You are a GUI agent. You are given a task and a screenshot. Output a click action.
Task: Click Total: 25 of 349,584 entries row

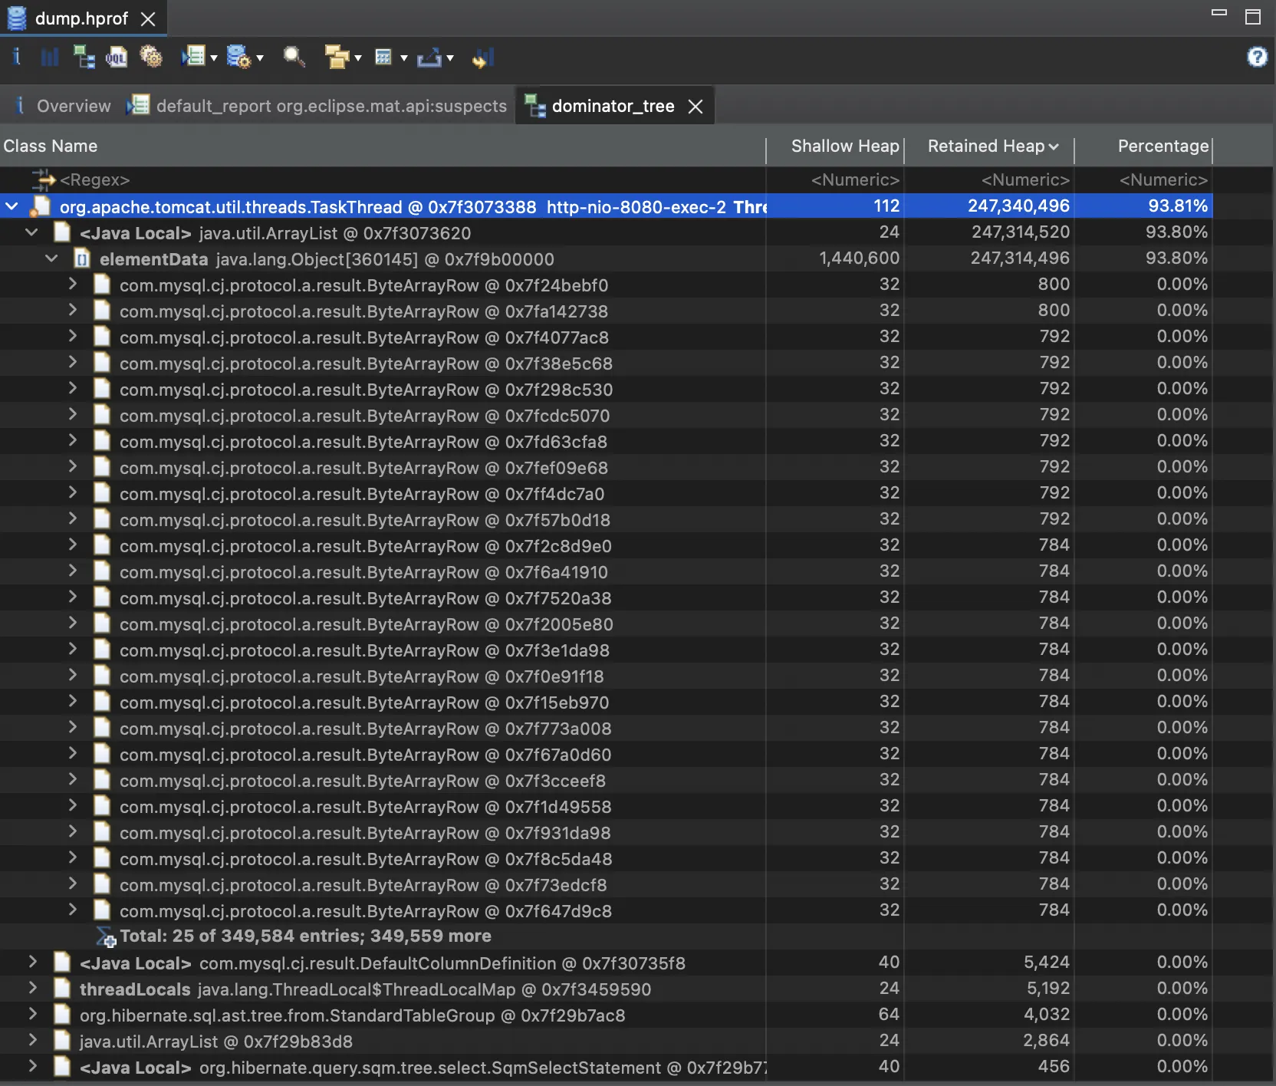pos(305,936)
